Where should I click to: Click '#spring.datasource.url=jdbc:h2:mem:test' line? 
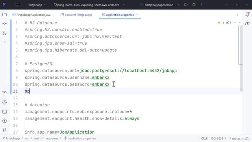[73, 37]
